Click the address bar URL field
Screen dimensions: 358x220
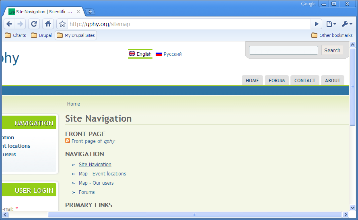pyautogui.click(x=189, y=24)
